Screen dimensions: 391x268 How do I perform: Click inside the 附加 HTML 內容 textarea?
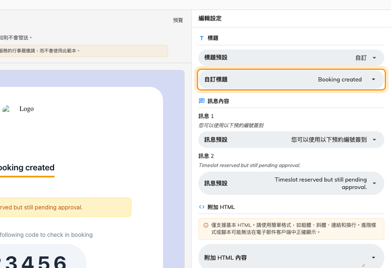point(291,256)
